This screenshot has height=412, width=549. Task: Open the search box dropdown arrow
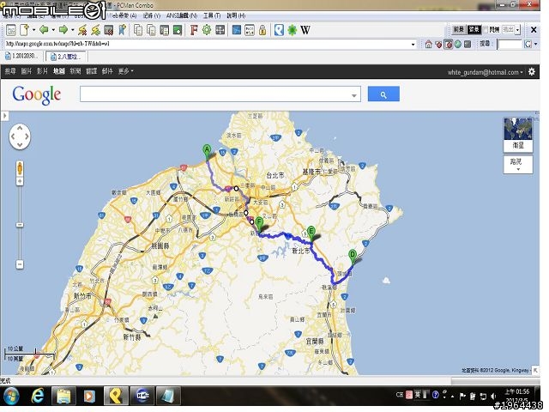pyautogui.click(x=355, y=95)
